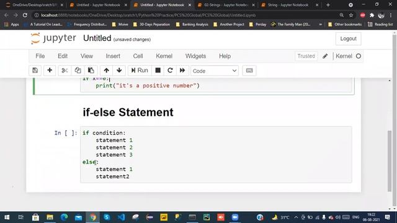Reload the page

pyautogui.click(x=25, y=15)
